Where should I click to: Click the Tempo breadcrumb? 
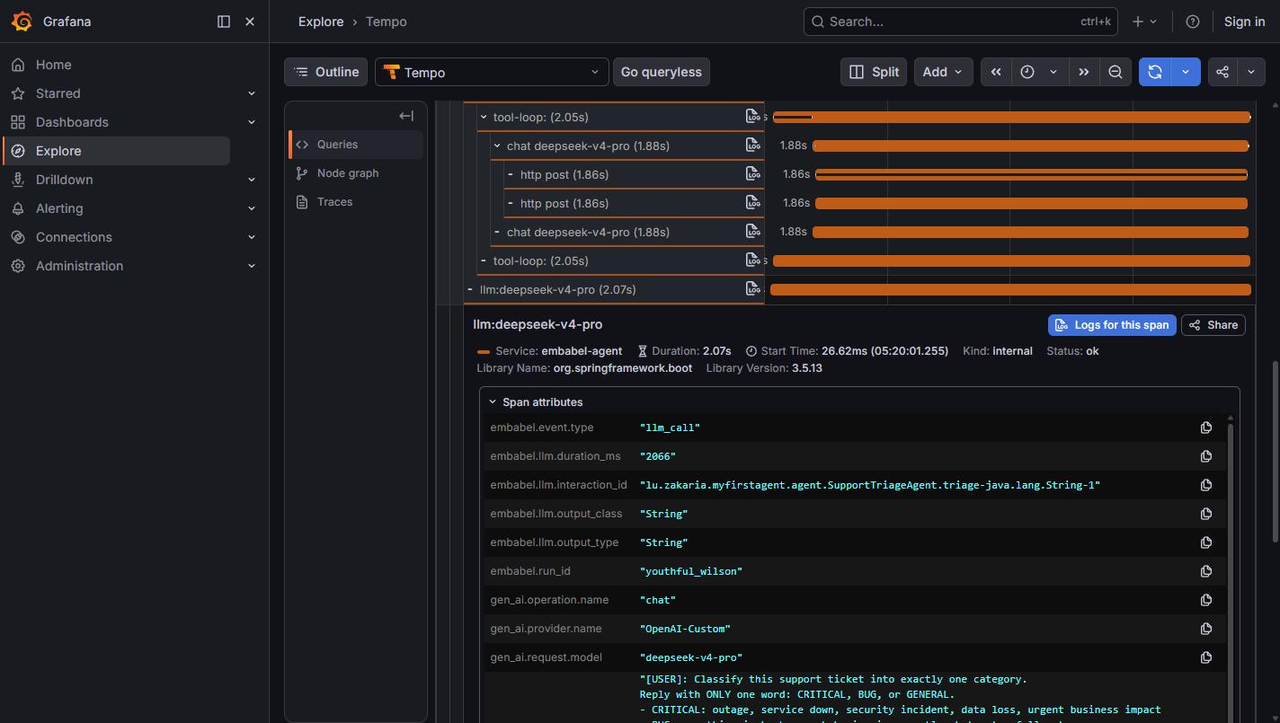[386, 22]
